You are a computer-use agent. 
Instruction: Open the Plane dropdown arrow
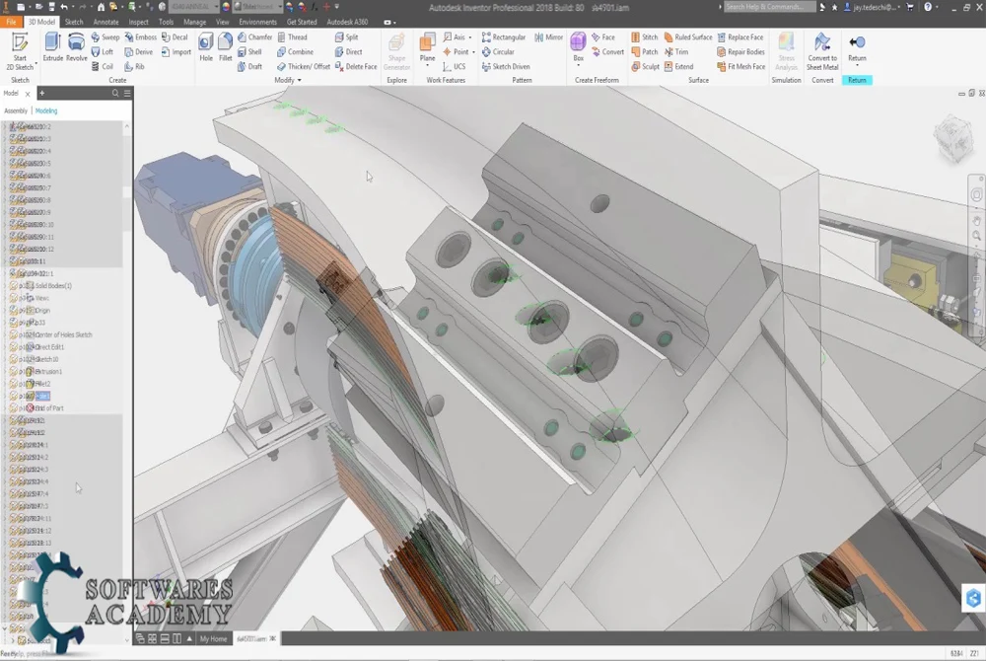click(427, 65)
